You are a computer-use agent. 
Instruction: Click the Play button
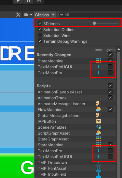[x=18, y=1]
